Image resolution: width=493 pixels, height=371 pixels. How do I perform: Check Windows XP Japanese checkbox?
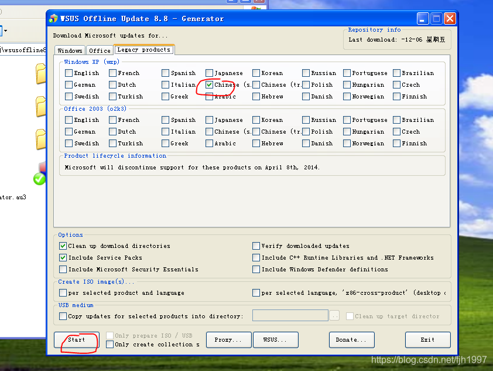coord(210,73)
